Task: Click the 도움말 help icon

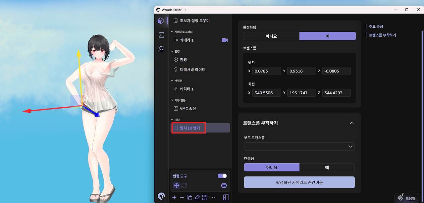Action: pyautogui.click(x=400, y=197)
